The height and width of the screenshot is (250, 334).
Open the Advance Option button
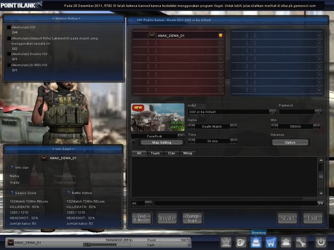tap(290, 143)
